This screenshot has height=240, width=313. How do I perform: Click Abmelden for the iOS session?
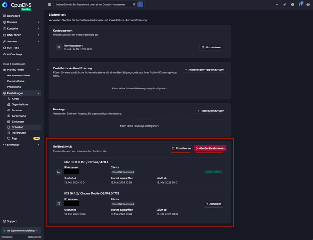213,204
